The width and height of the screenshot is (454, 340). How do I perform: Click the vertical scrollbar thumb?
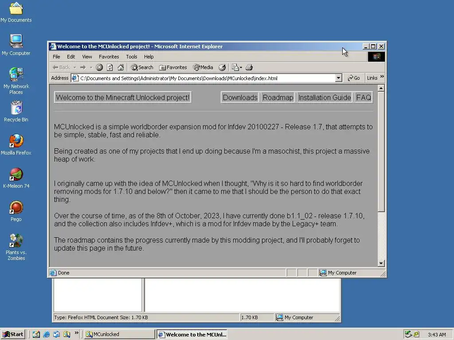point(381,152)
